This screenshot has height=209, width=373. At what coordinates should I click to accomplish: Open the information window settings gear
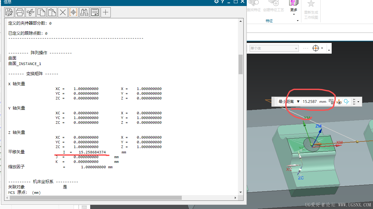click(216, 2)
